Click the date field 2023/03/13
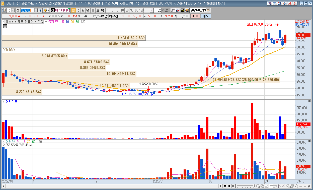Viewport: 313px width, 190px height. [x=198, y=10]
